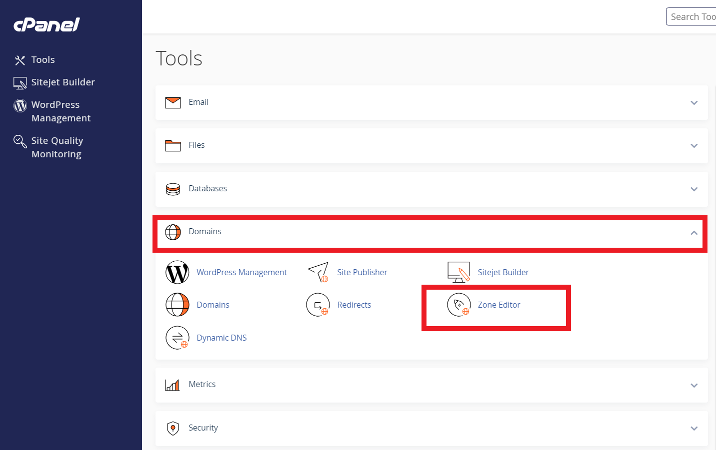Viewport: 716px width, 450px height.
Task: Expand the Databases section chevron
Action: [x=693, y=189]
